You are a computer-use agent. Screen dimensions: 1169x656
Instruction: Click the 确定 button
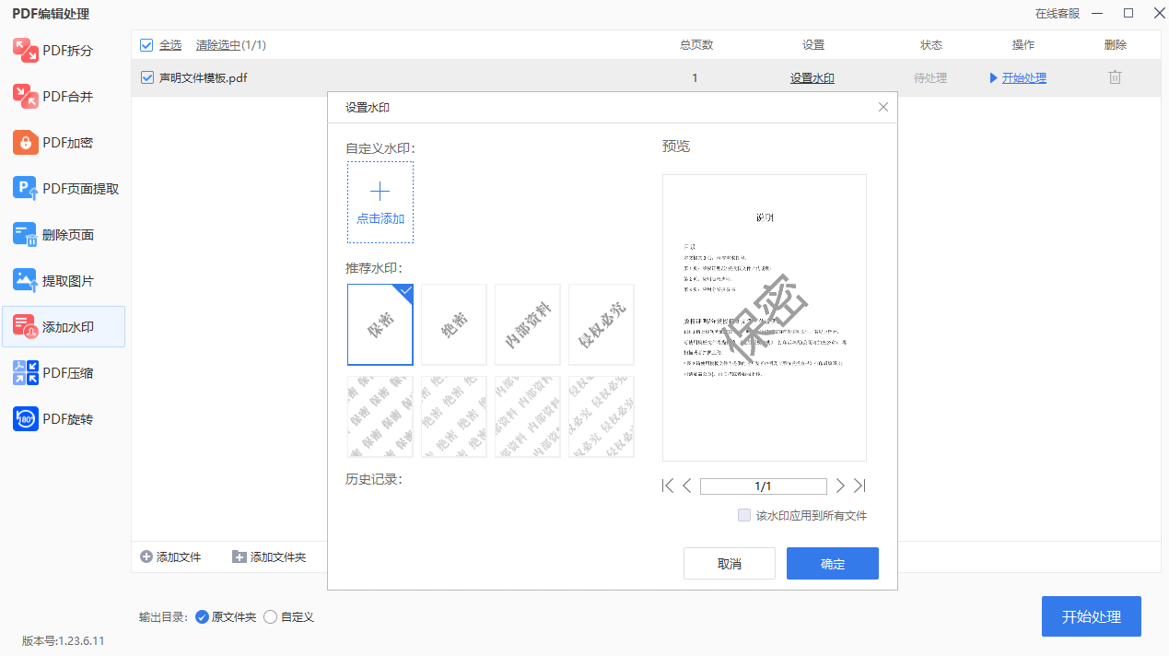(833, 564)
